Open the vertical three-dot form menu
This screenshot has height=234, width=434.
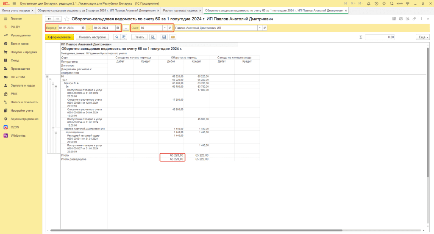coord(421,19)
